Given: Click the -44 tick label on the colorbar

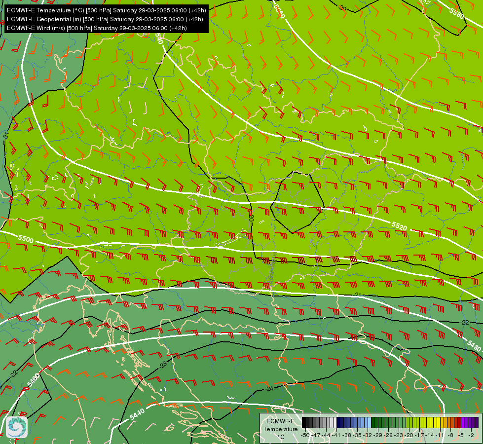Looking at the screenshot, I should 326,435.
